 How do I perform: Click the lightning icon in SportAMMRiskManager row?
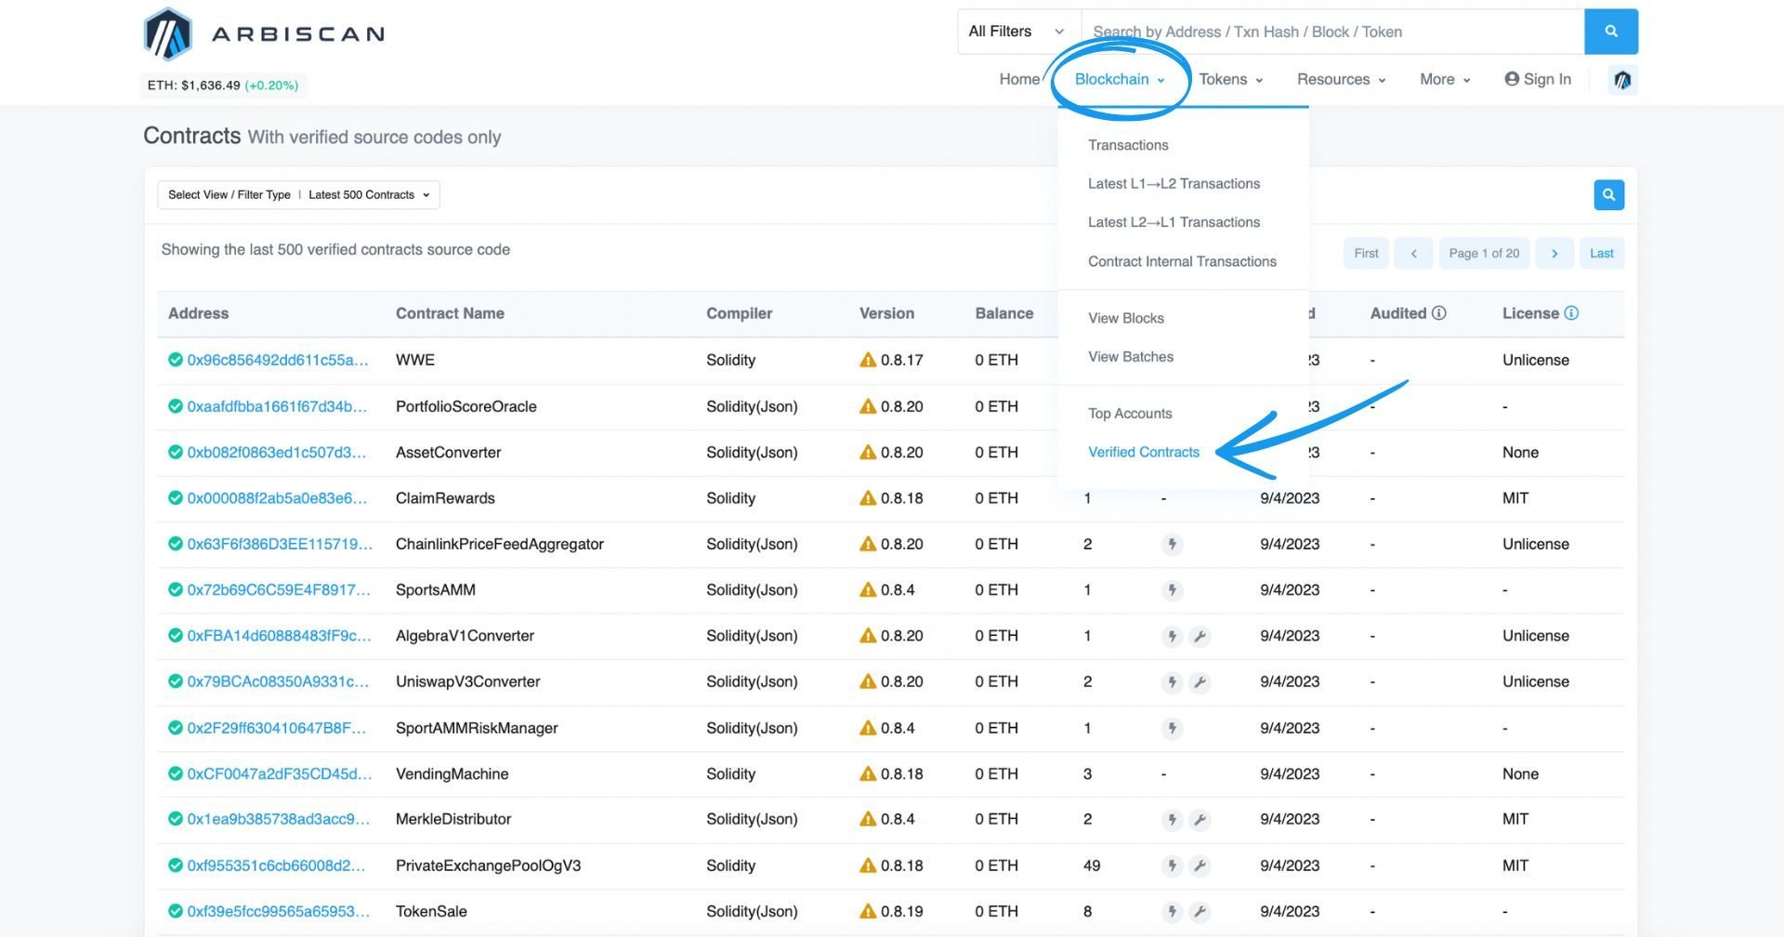(1172, 729)
